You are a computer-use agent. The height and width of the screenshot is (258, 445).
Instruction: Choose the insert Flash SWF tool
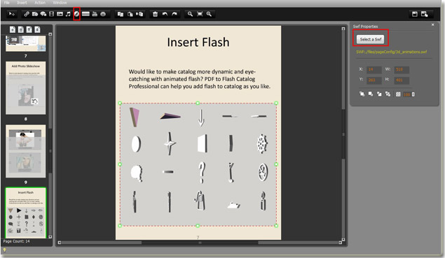76,14
